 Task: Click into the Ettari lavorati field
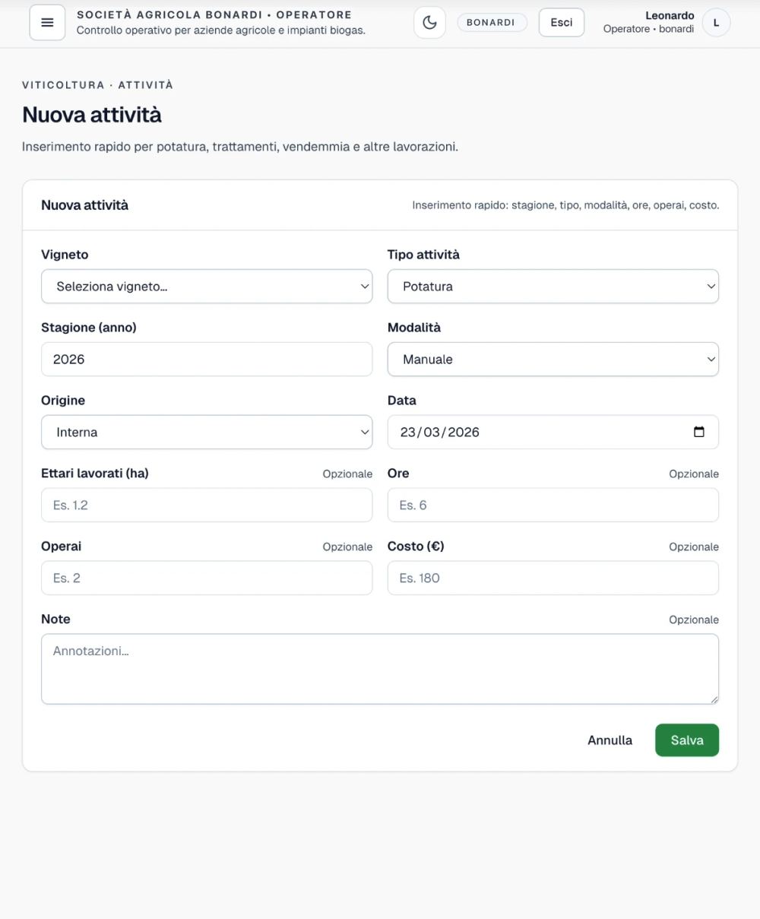207,505
